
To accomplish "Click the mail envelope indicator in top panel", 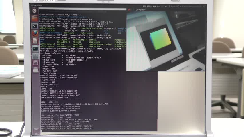I will click(154, 7).
